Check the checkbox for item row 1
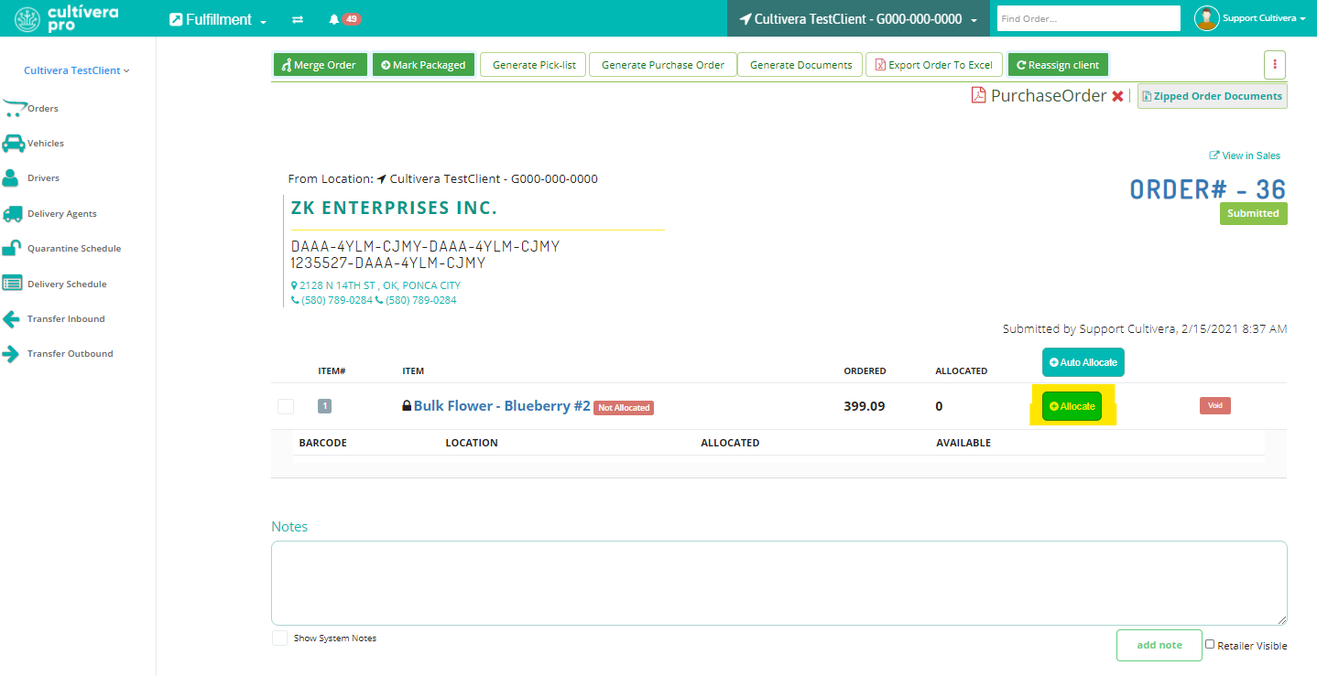 pyautogui.click(x=286, y=406)
